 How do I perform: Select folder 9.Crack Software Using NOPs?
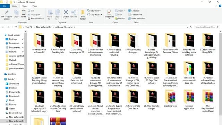[208, 43]
